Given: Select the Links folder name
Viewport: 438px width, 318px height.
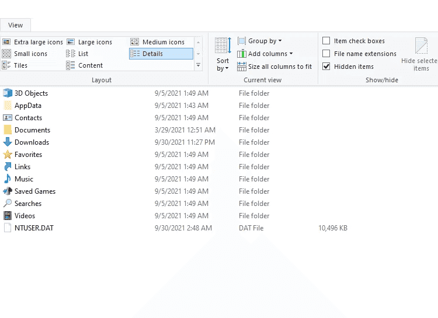Looking at the screenshot, I should coord(22,167).
